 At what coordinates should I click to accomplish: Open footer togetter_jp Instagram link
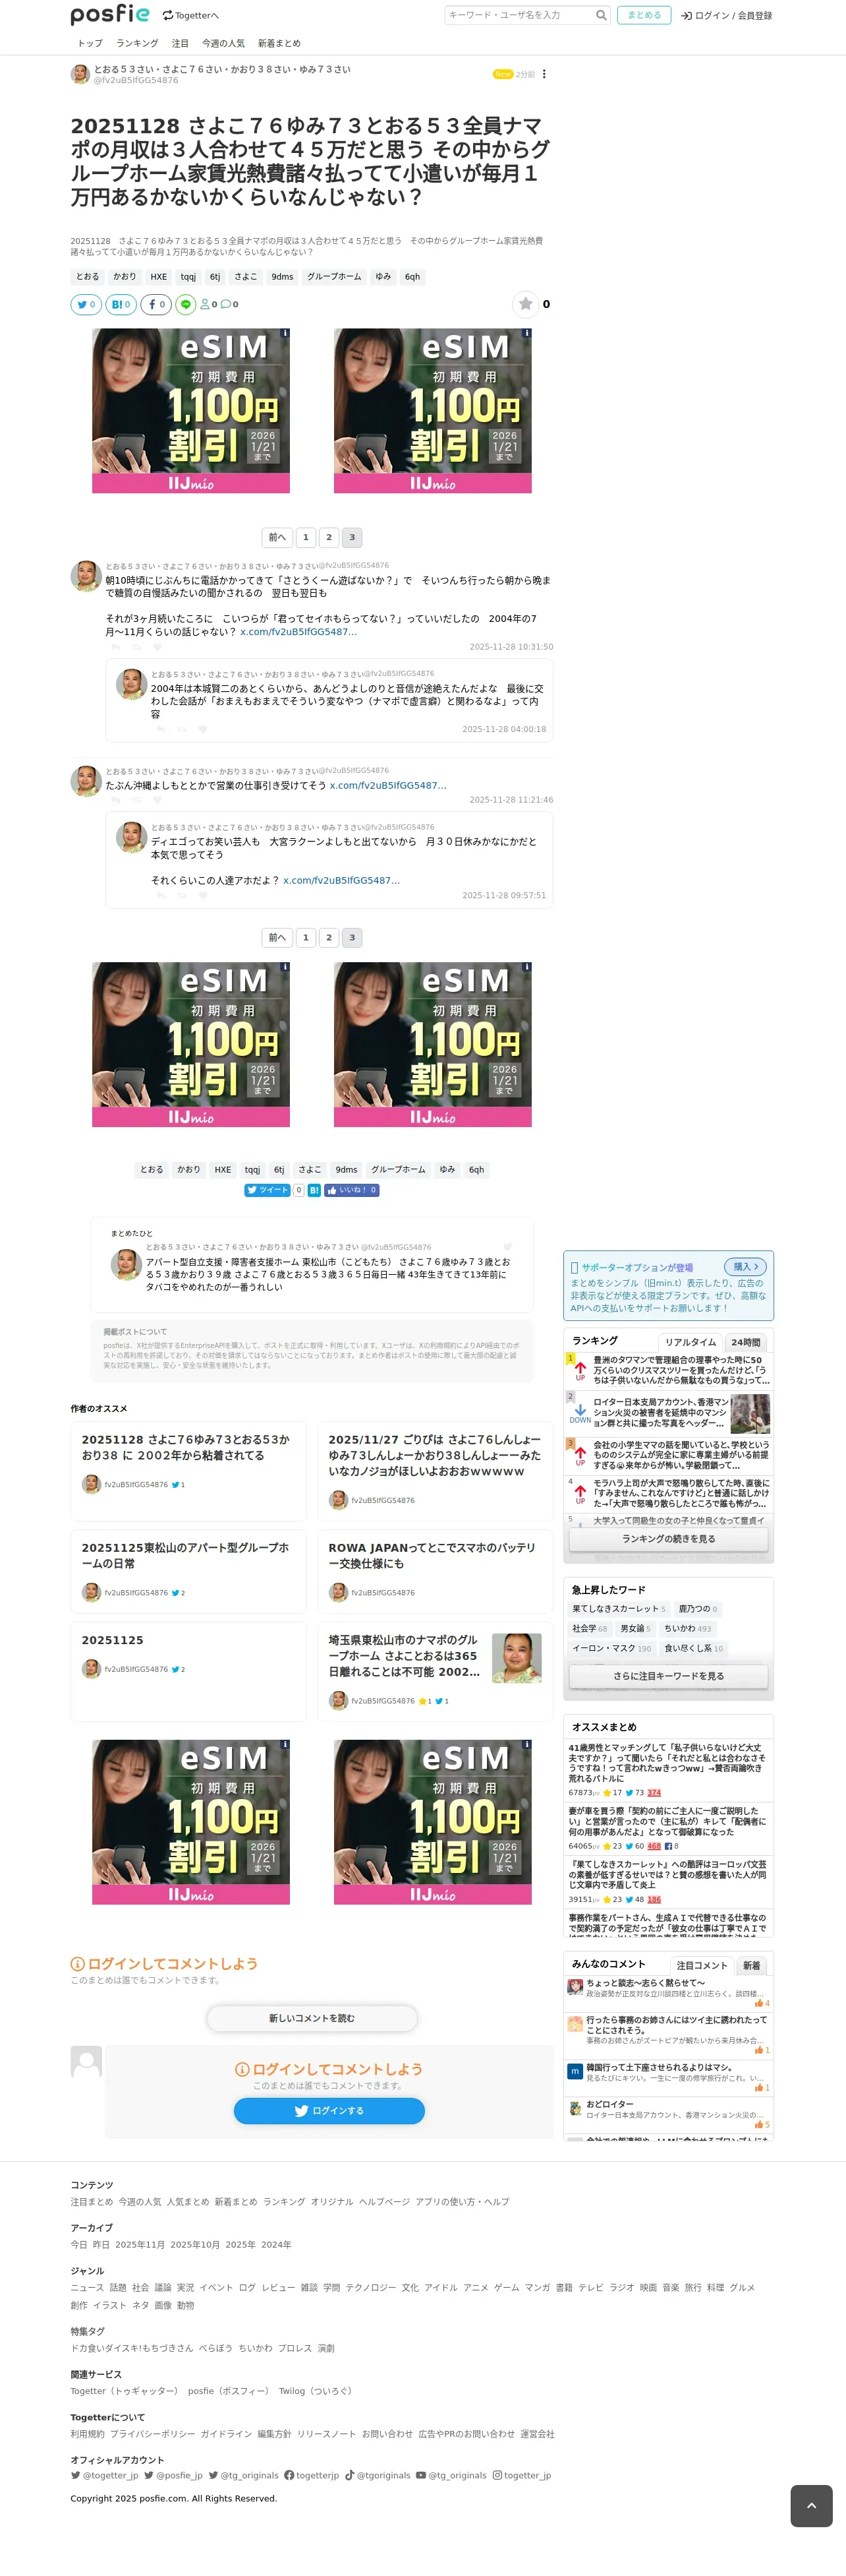(521, 2475)
